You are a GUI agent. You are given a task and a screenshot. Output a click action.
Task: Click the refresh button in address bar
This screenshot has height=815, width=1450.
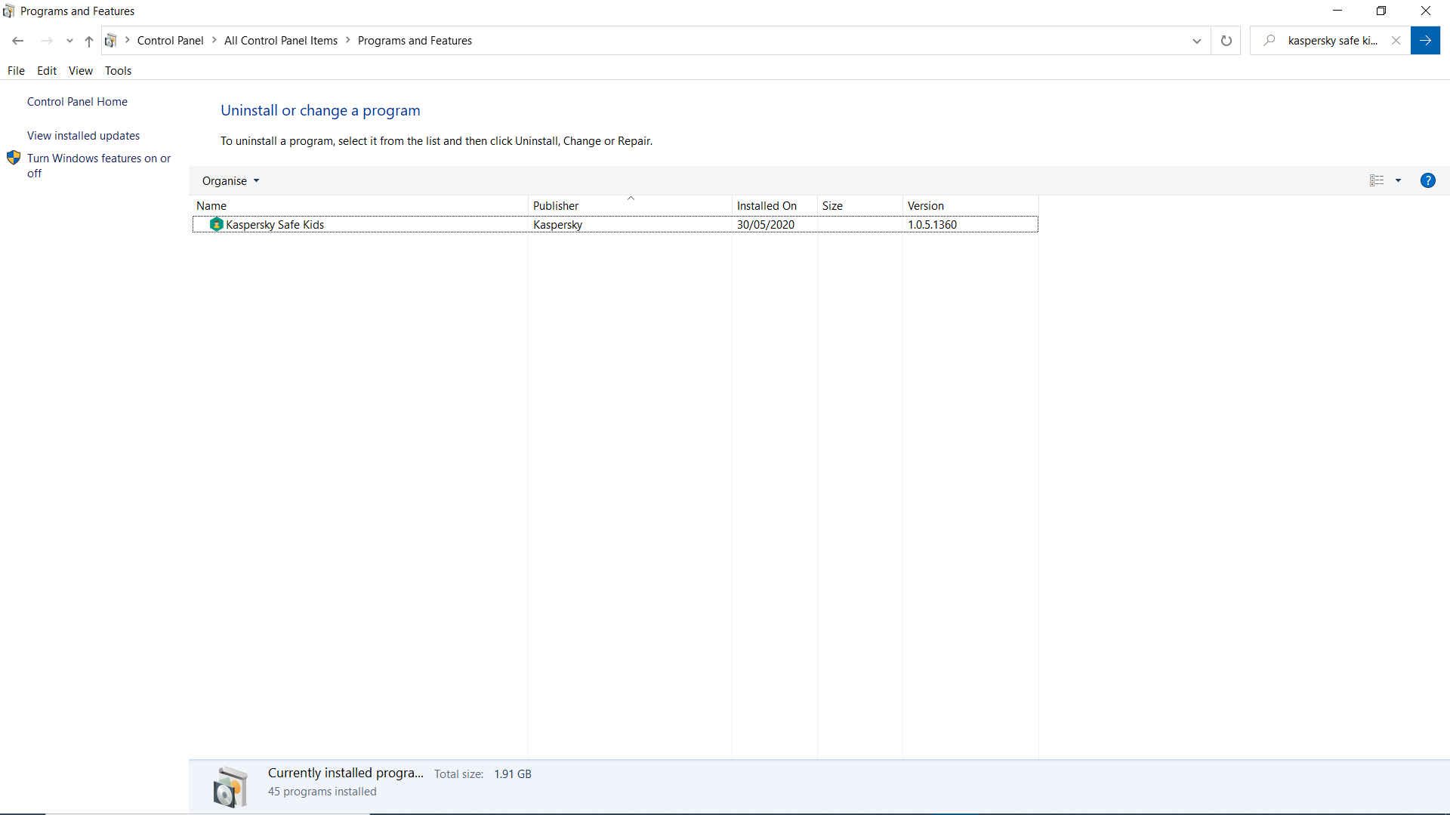tap(1226, 41)
